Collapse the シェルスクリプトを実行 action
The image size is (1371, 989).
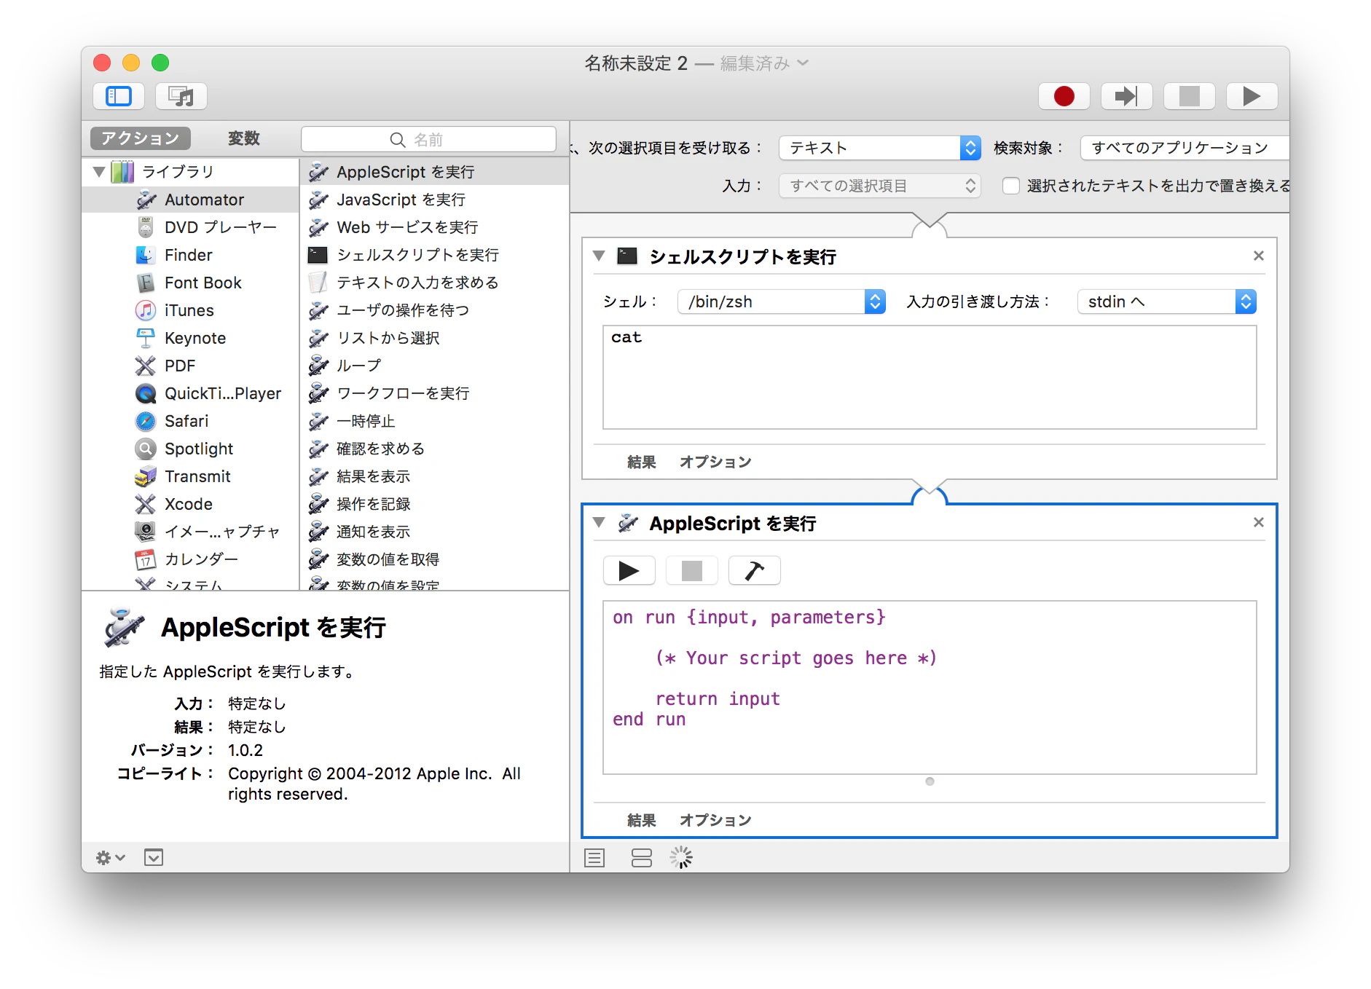[599, 256]
